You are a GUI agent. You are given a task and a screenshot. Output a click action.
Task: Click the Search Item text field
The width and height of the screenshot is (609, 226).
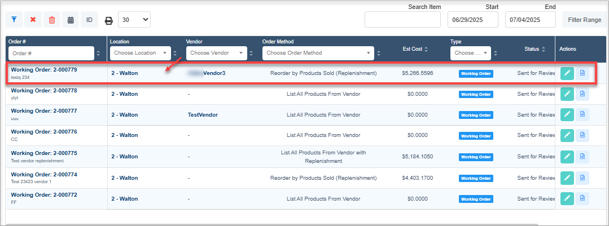click(402, 20)
